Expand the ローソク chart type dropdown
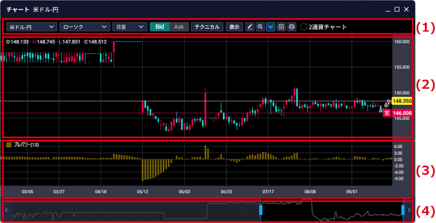This screenshot has width=436, height=223. click(x=84, y=27)
